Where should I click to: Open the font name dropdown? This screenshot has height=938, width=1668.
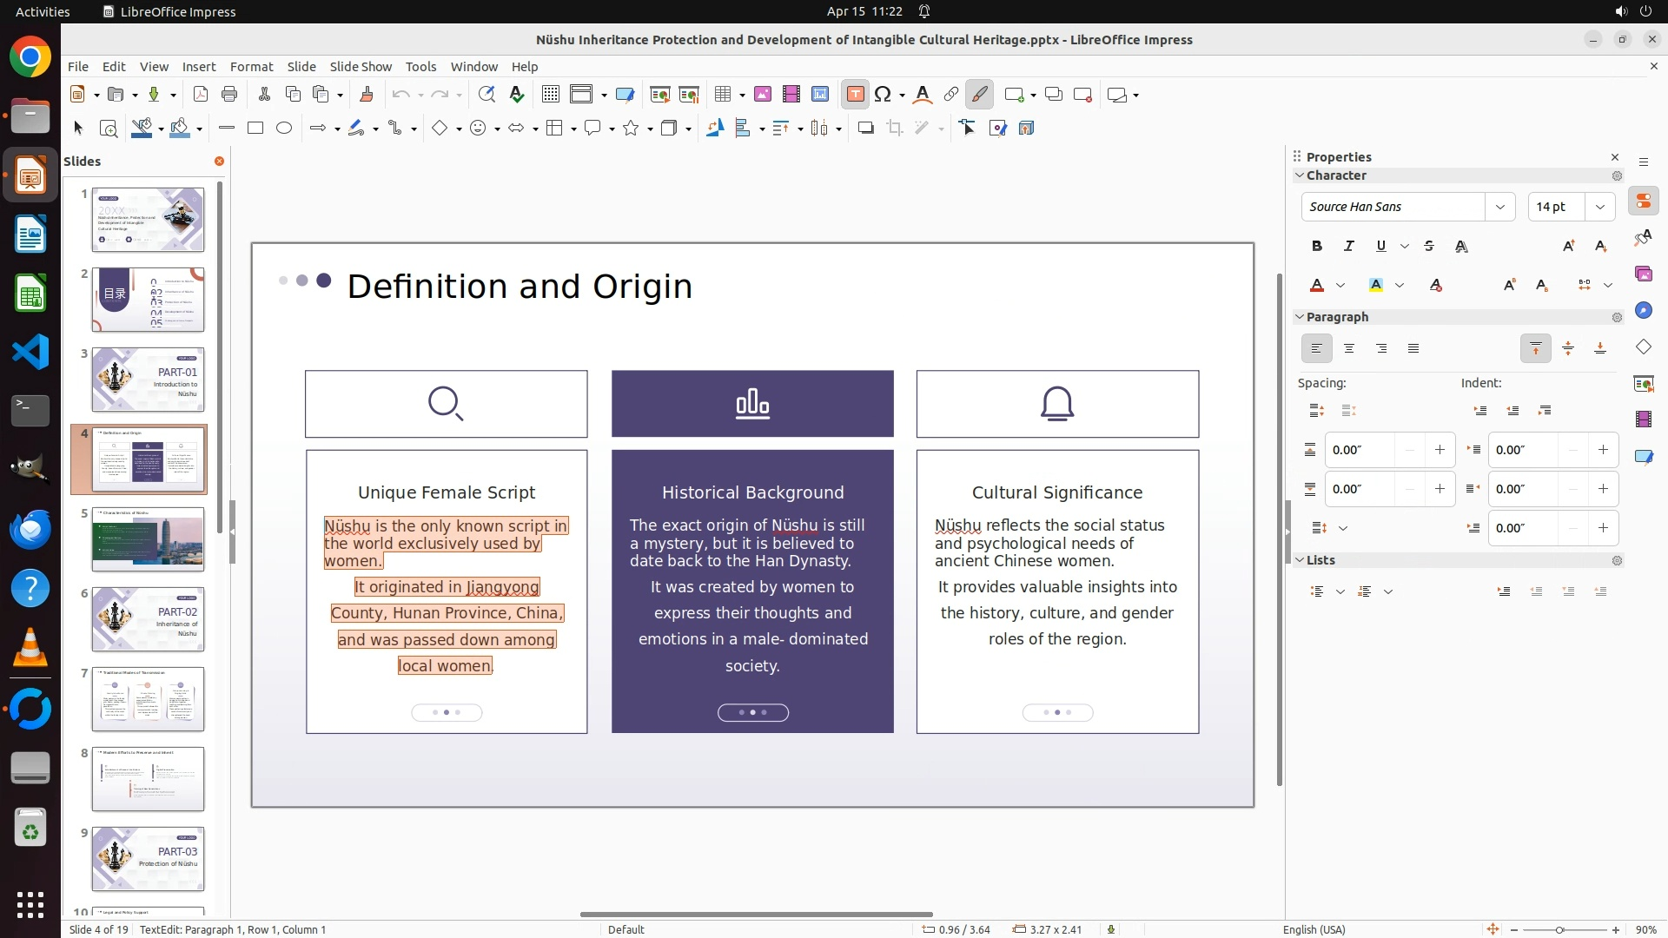coord(1499,207)
